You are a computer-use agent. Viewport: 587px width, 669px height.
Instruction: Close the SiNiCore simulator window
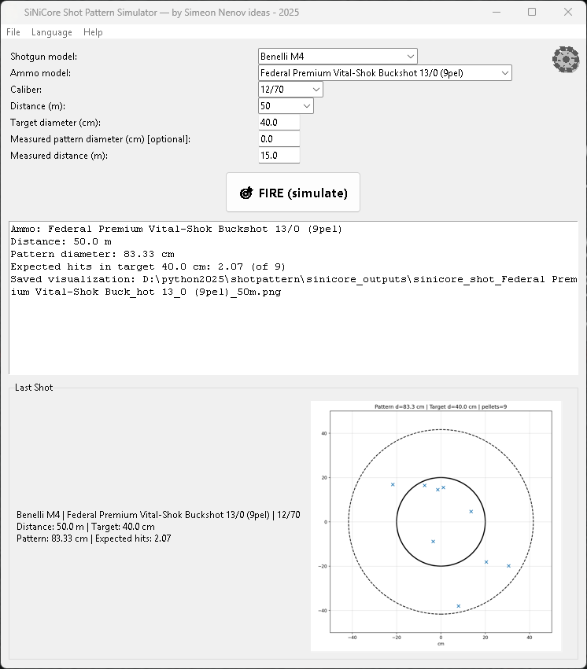568,13
